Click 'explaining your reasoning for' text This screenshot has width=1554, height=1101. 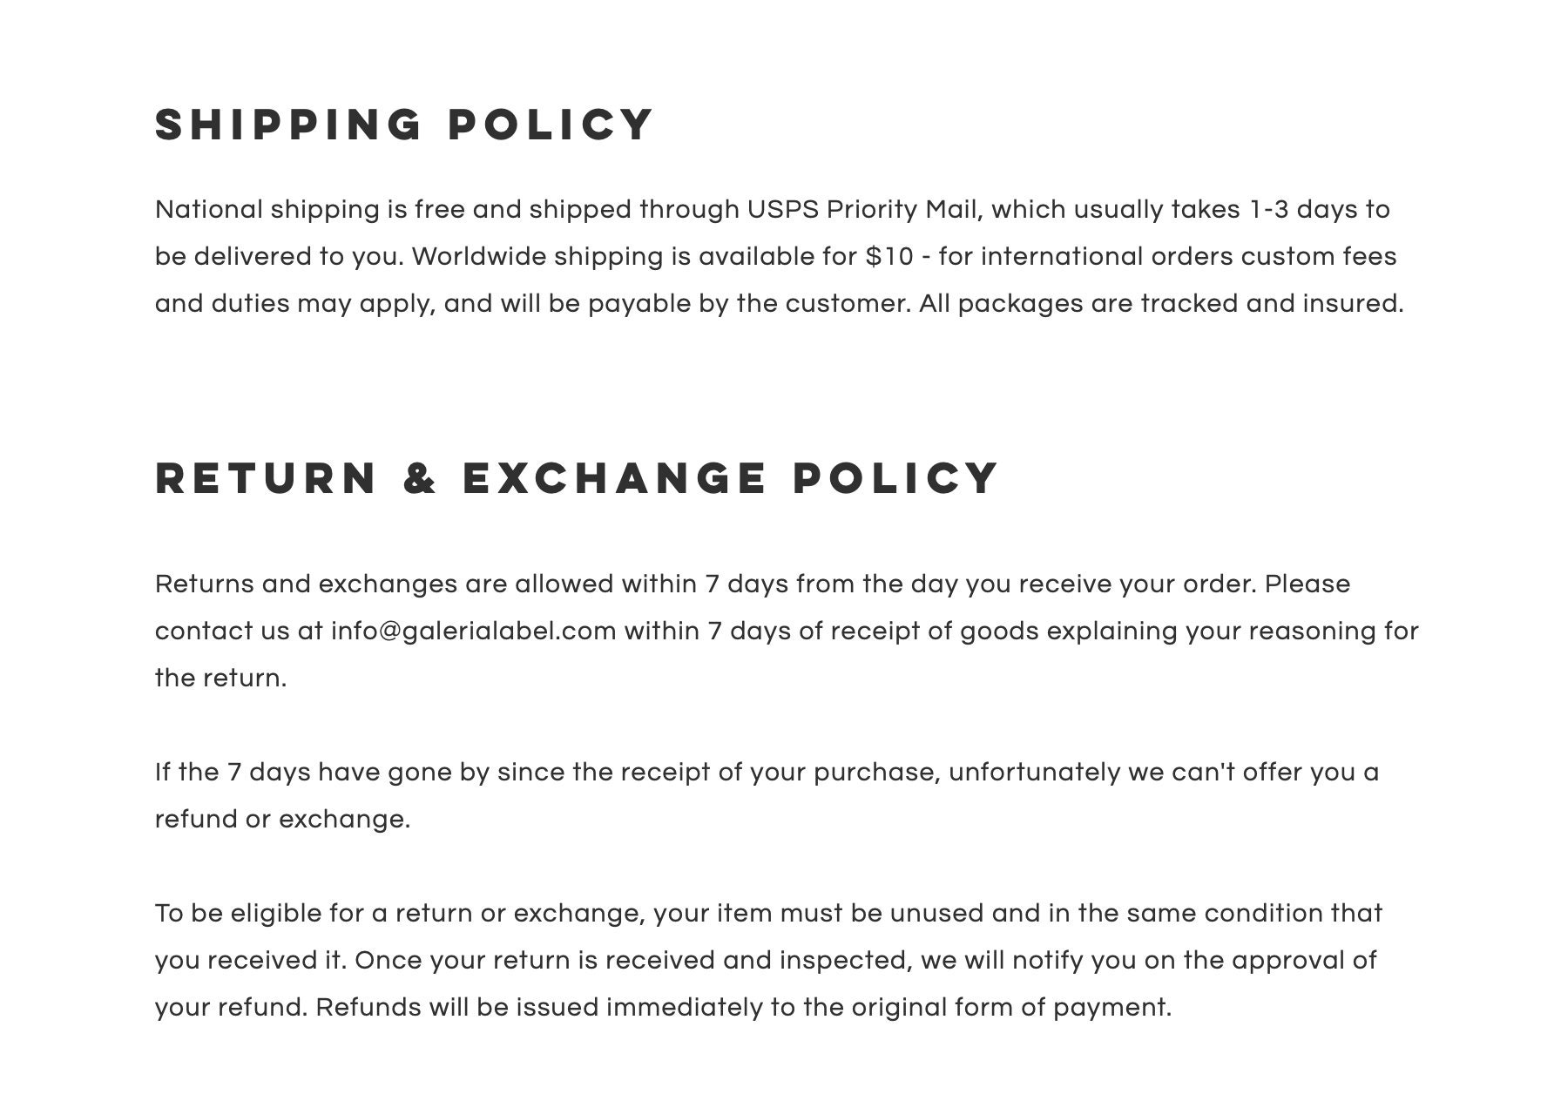[1233, 632]
